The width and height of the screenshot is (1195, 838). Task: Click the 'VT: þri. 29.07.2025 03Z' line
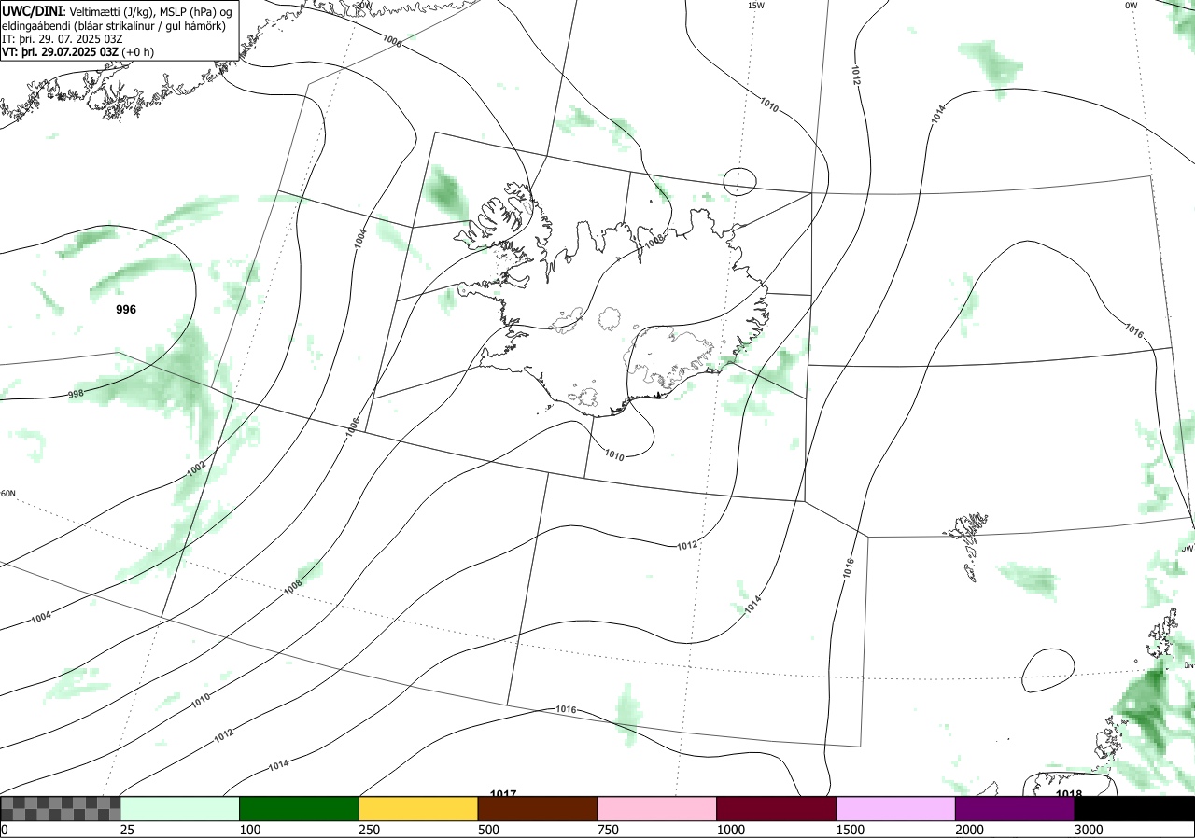[x=61, y=52]
